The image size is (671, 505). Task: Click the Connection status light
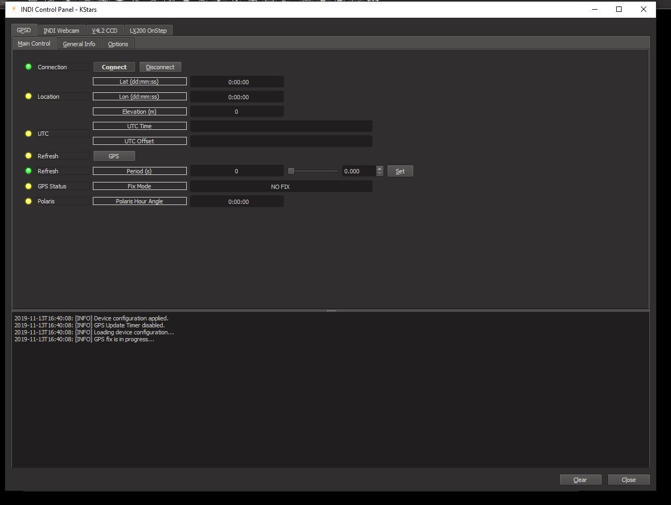(x=28, y=67)
